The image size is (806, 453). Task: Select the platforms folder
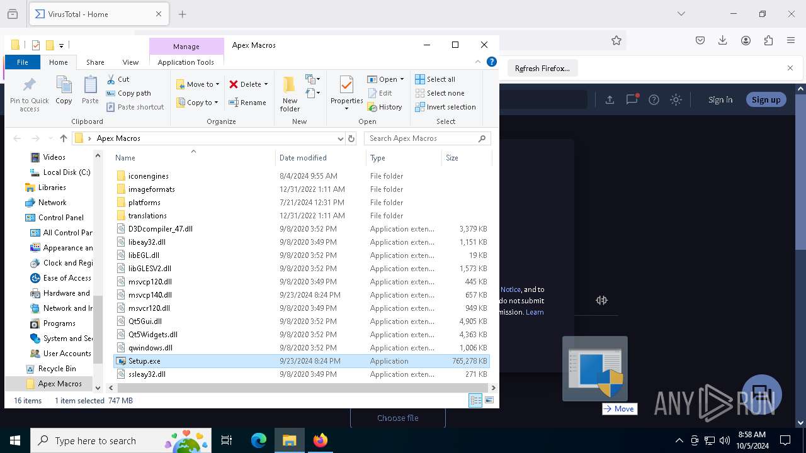coord(144,203)
